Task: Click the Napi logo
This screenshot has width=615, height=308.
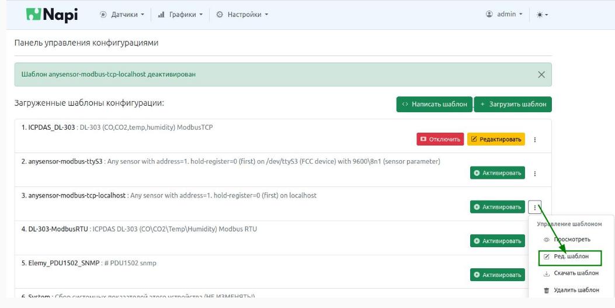Action: click(x=52, y=14)
